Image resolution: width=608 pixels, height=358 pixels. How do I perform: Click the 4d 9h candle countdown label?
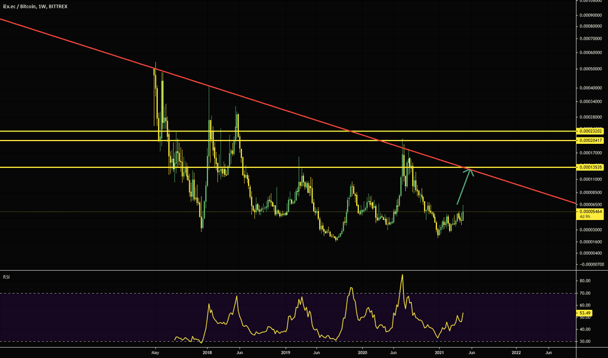[x=585, y=217]
